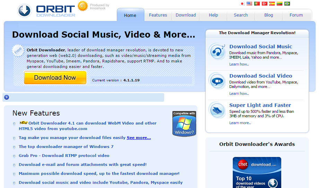This screenshot has height=188, width=319.
Task: Open the Search tab
Action: coord(241,15)
